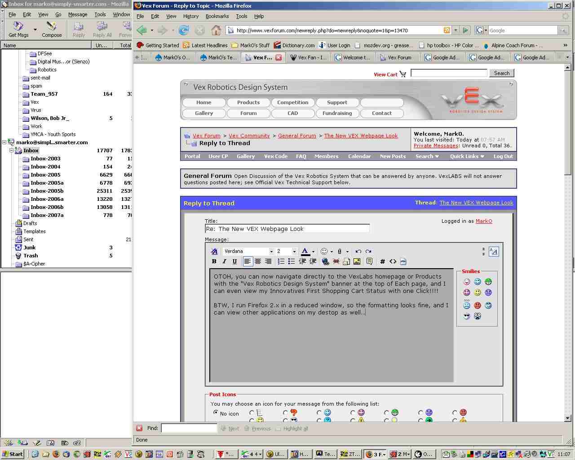Right-align the message text
Image resolution: width=575 pixels, height=460 pixels.
point(268,261)
